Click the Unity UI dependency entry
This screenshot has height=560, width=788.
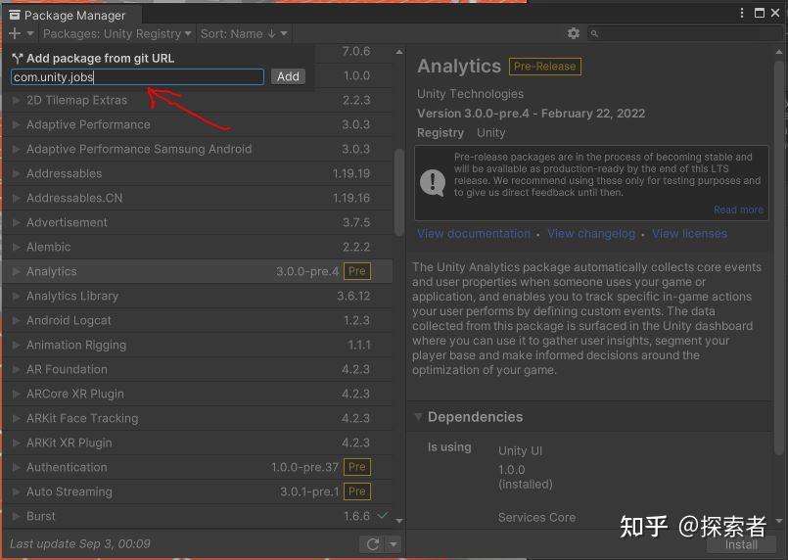point(520,451)
